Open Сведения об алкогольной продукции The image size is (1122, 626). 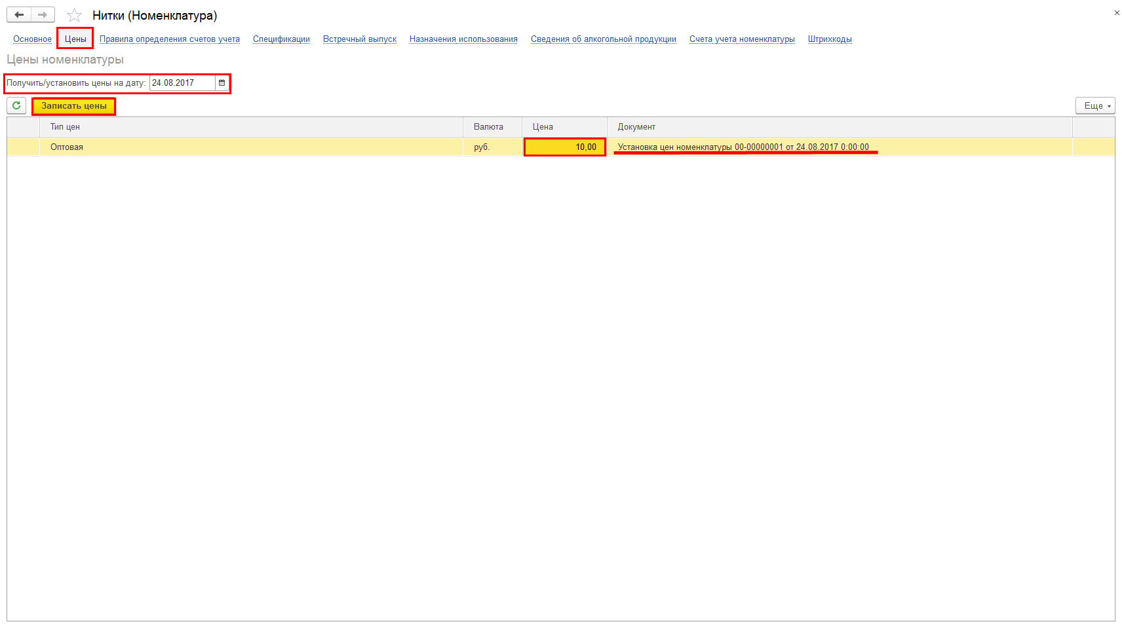pyautogui.click(x=603, y=39)
